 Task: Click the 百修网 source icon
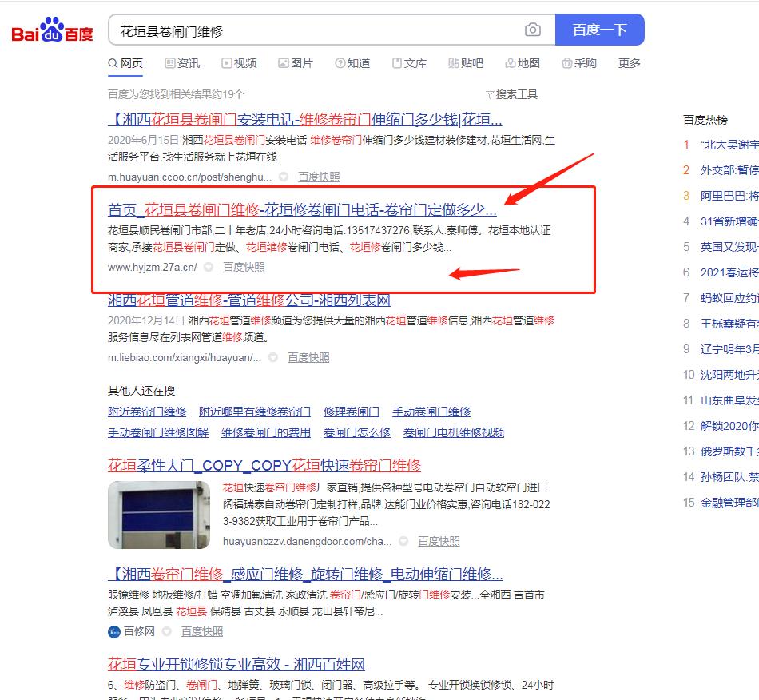pos(114,631)
